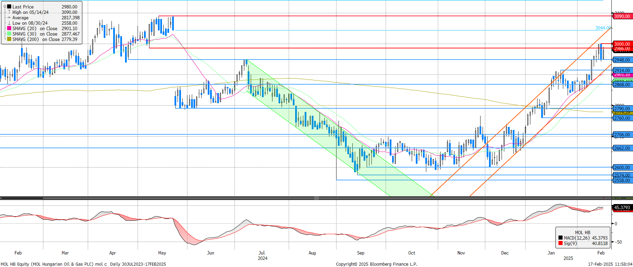Click the 2980.00 last price value
The image size is (633, 267).
pos(69,7)
